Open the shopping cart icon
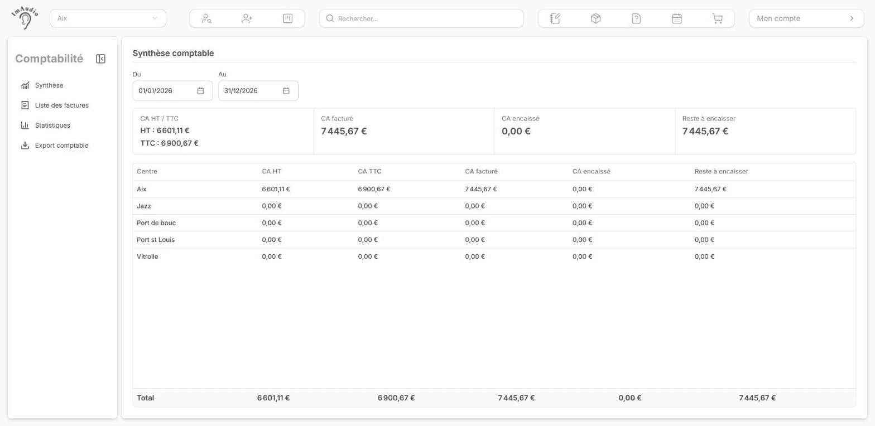This screenshot has height=426, width=875. tap(718, 18)
